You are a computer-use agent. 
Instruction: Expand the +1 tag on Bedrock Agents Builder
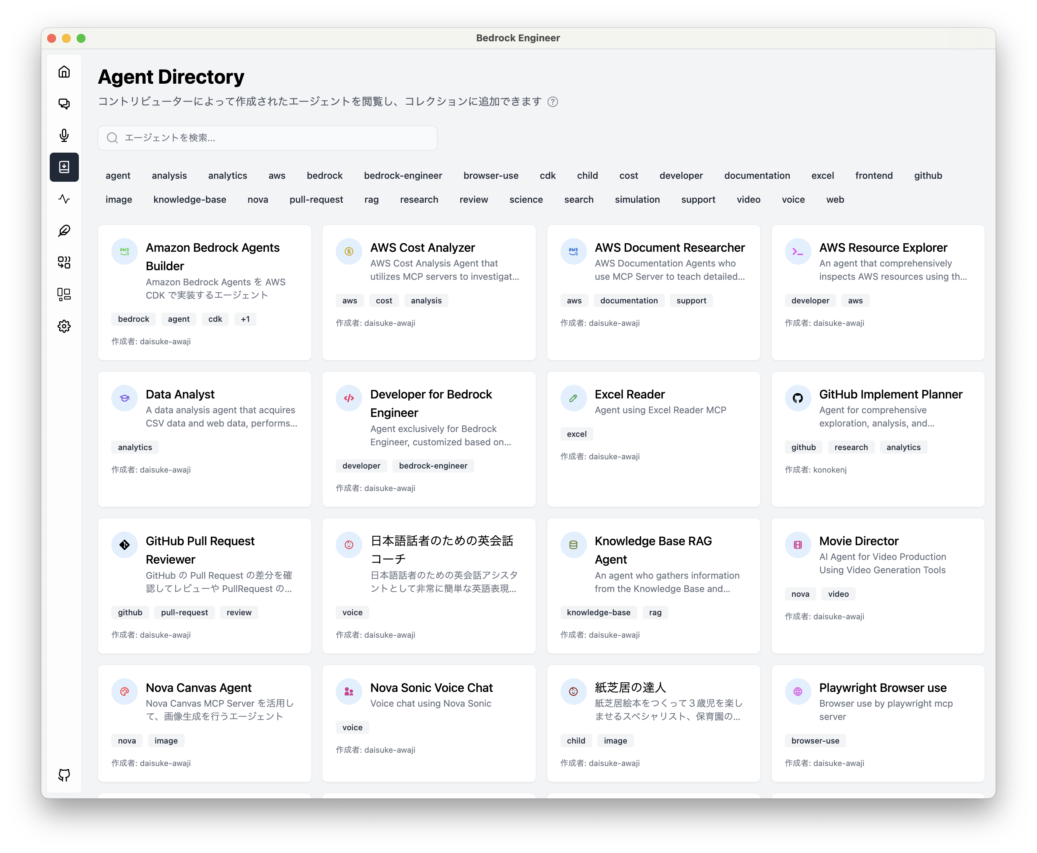[x=245, y=319]
